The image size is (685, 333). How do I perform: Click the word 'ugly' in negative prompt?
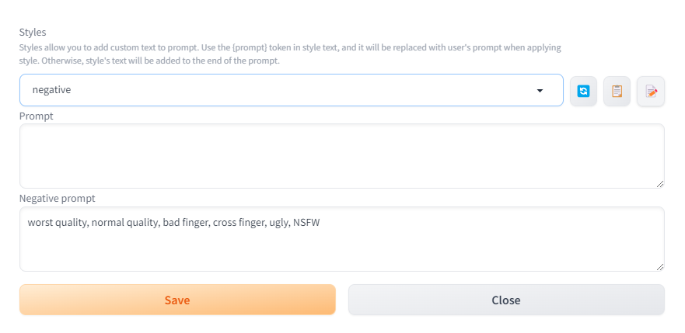pyautogui.click(x=278, y=223)
